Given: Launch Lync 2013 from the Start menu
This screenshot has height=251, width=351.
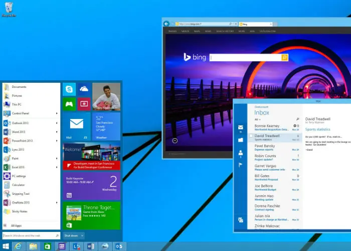Looking at the screenshot, I should (x=31, y=150).
